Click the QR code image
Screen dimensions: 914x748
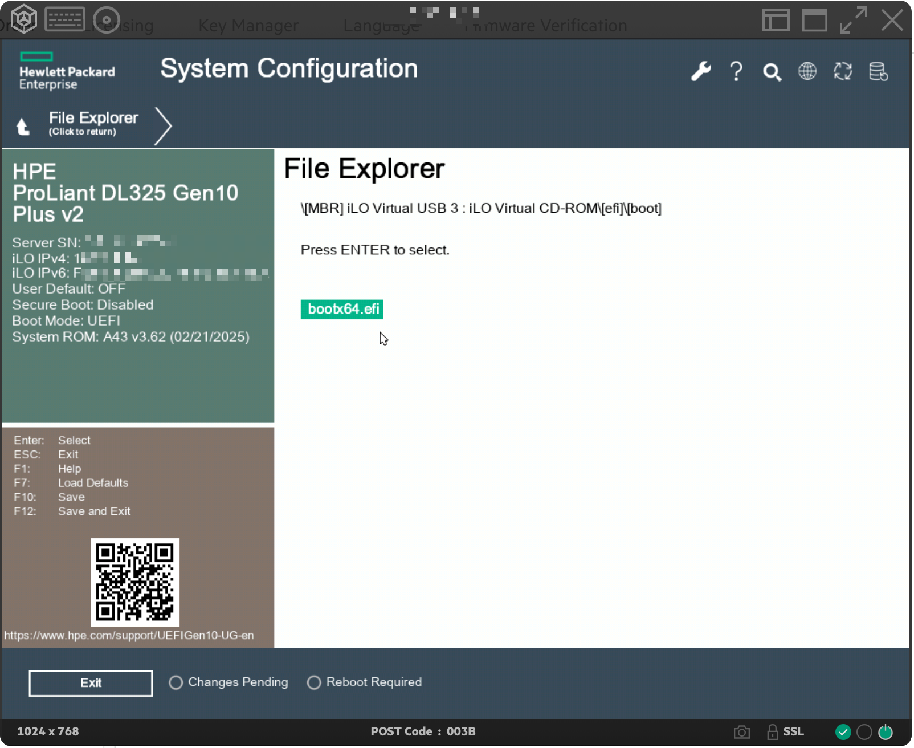click(135, 582)
